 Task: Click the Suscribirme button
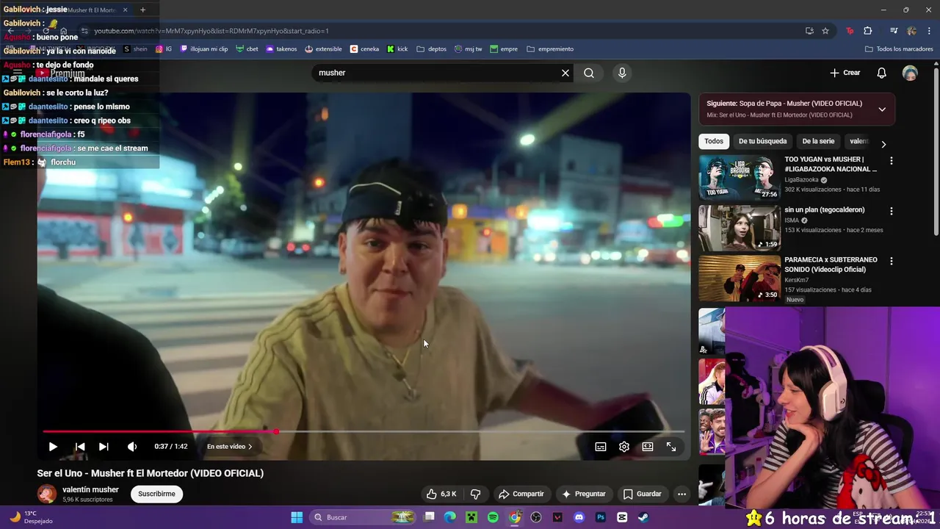tap(156, 494)
